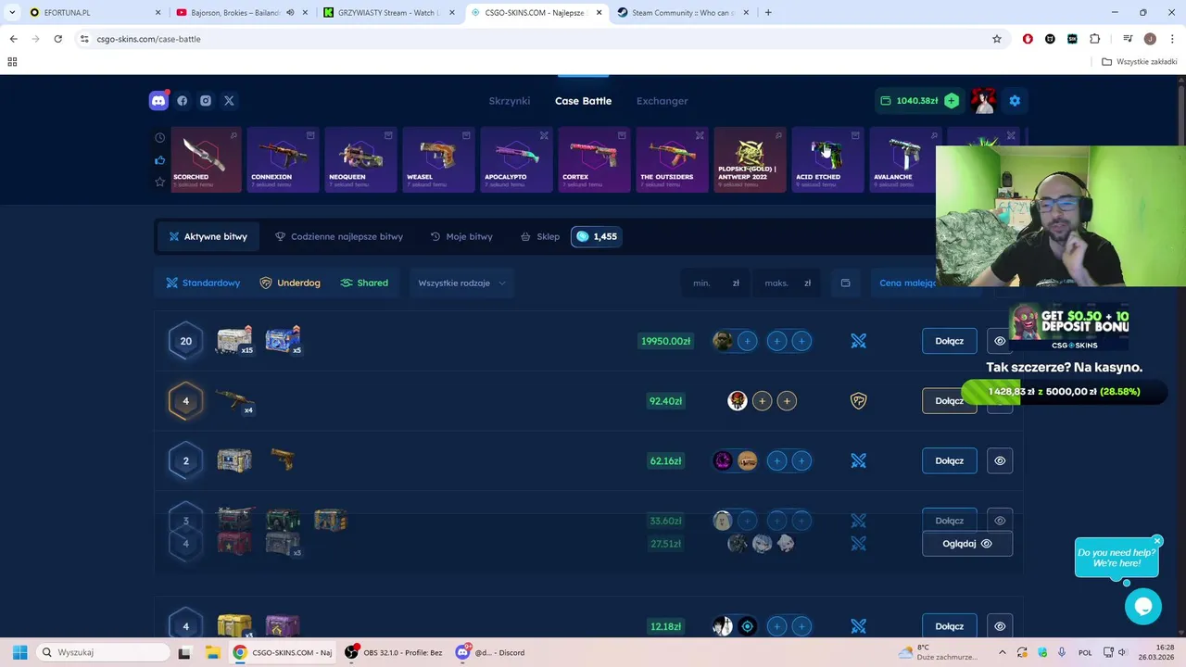
Task: Click 'Oglądaj' on the 27.51zł battle
Action: (x=967, y=544)
